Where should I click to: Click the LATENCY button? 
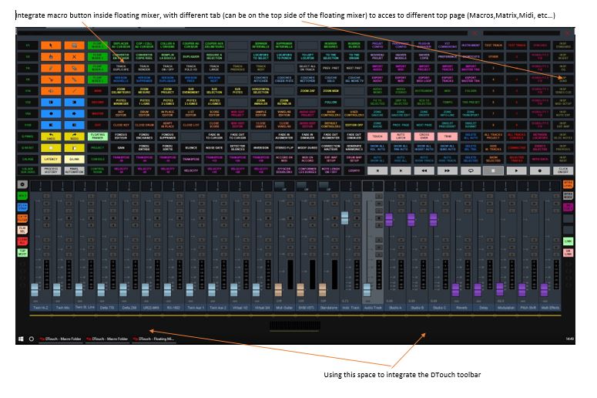[51, 160]
